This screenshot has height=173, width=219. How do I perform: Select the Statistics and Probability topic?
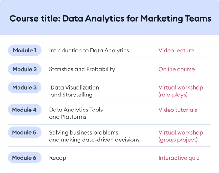(x=82, y=69)
